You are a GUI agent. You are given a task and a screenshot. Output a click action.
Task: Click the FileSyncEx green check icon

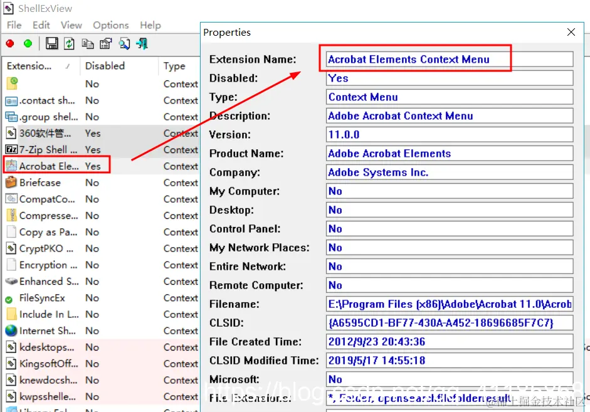coord(9,300)
